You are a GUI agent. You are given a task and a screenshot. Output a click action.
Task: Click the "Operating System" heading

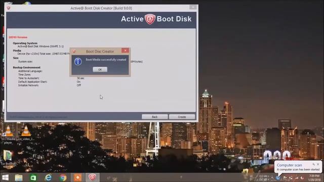[25, 43]
